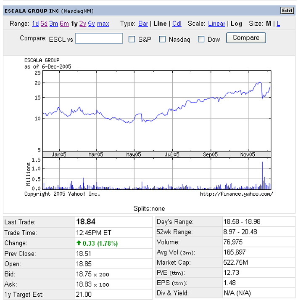Click the ESCALA GROUP INC header title
The height and width of the screenshot is (303, 298).
pos(32,11)
